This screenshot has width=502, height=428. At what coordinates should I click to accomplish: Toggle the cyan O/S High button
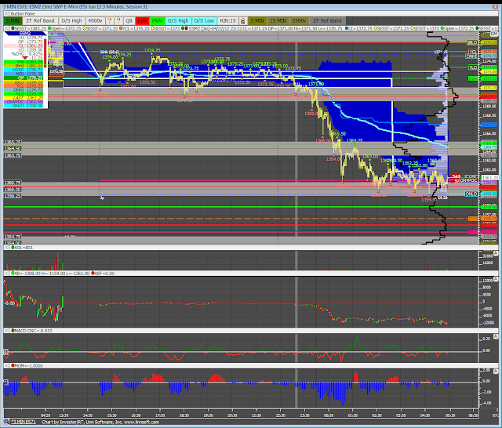coord(178,21)
